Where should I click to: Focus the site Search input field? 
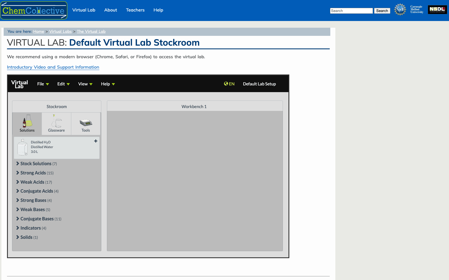tap(351, 11)
